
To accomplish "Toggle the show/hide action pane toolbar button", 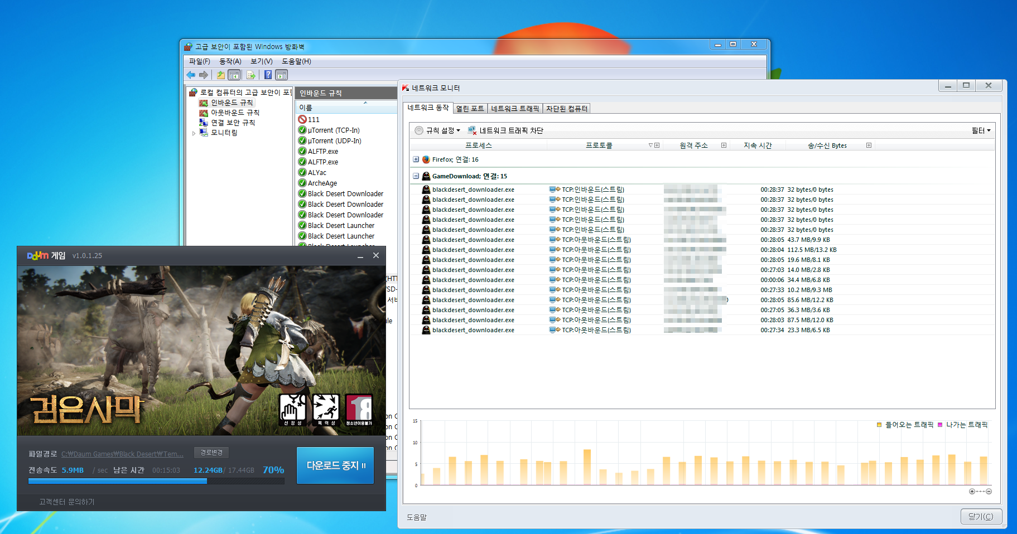I will [x=282, y=75].
